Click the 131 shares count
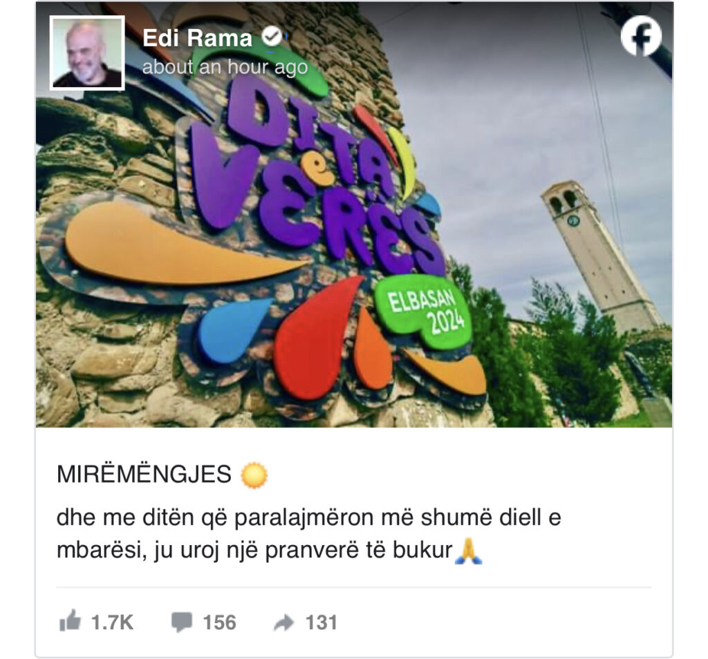 (322, 622)
